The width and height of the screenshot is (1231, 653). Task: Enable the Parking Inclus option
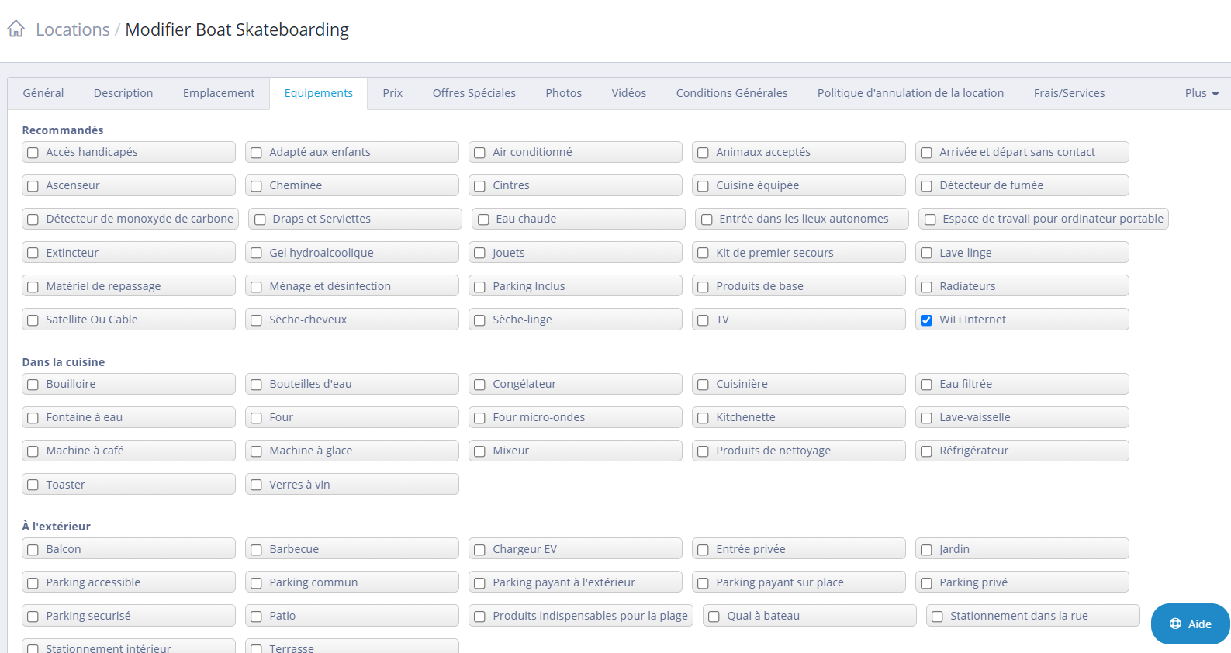[x=479, y=287]
